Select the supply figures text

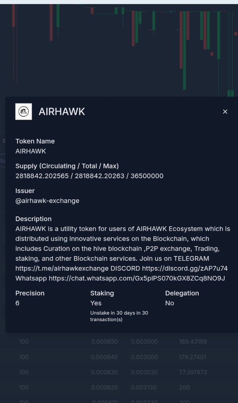tap(90, 176)
